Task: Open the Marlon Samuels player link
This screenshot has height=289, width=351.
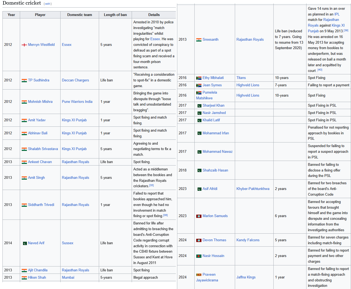Action: [215, 216]
